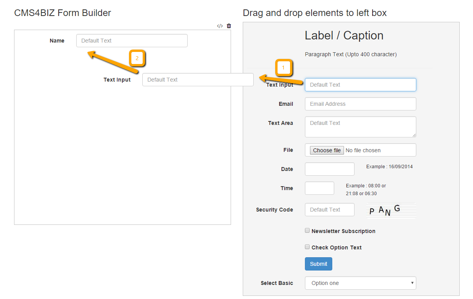Click the Choose file button

tap(327, 150)
